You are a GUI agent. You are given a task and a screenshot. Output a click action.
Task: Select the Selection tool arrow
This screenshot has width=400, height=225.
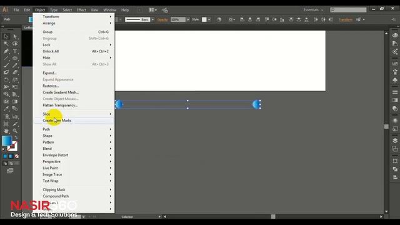tap(6, 36)
